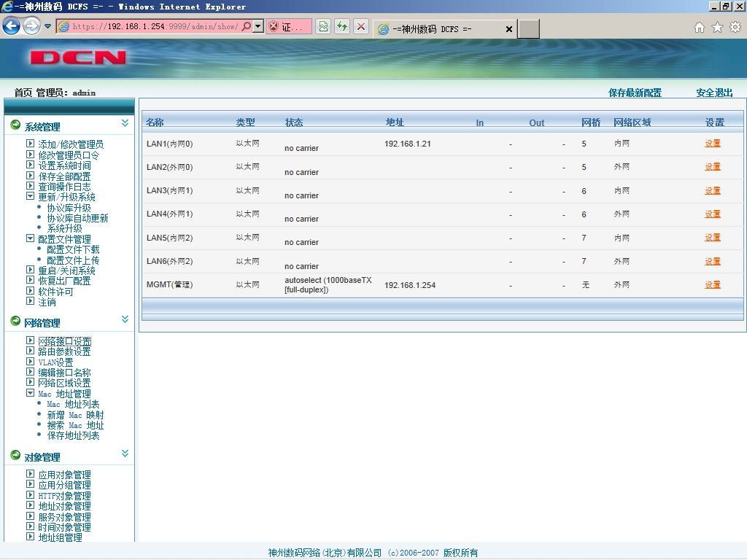Image resolution: width=747 pixels, height=560 pixels.
Task: Open 设置系统时间 menu item
Action: (64, 166)
